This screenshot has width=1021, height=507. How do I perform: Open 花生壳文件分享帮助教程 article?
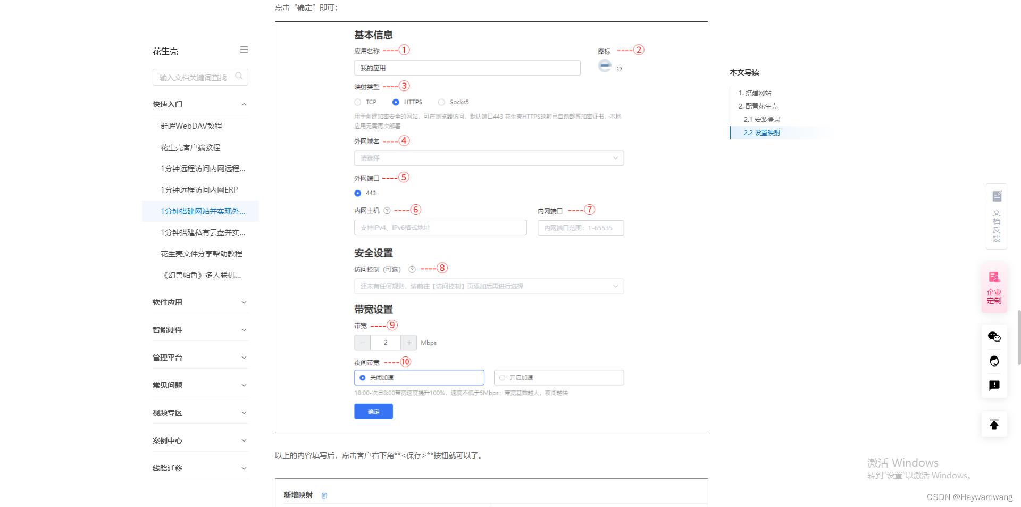202,254
